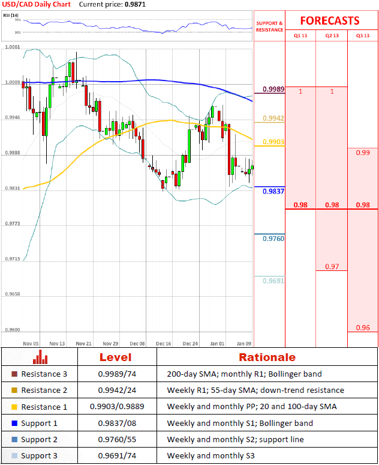Click the Level column header
The height and width of the screenshot is (465, 379).
116,357
